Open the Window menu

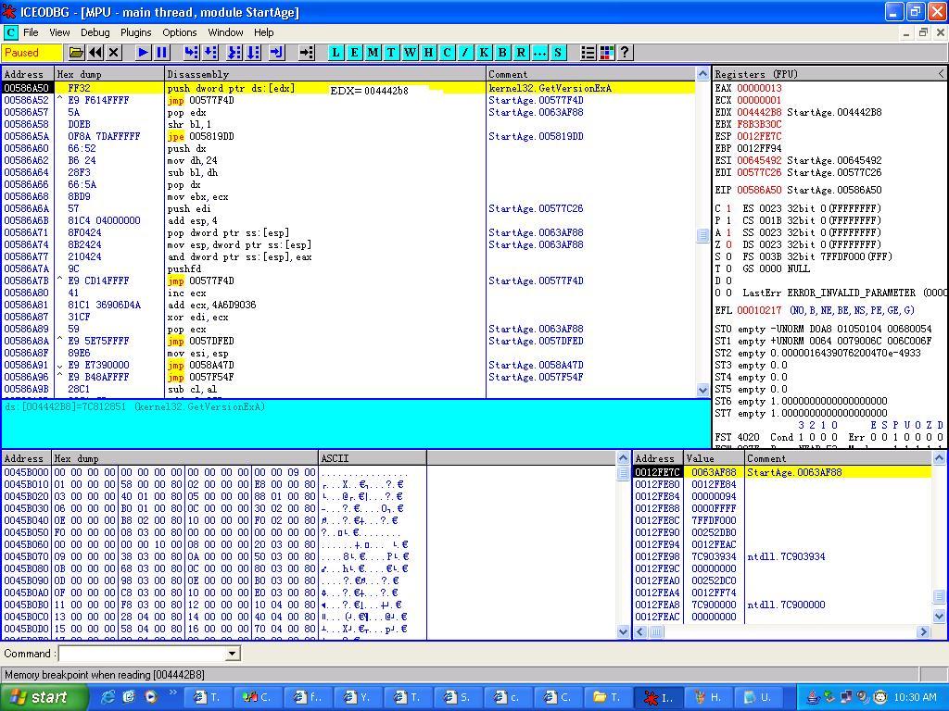226,32
